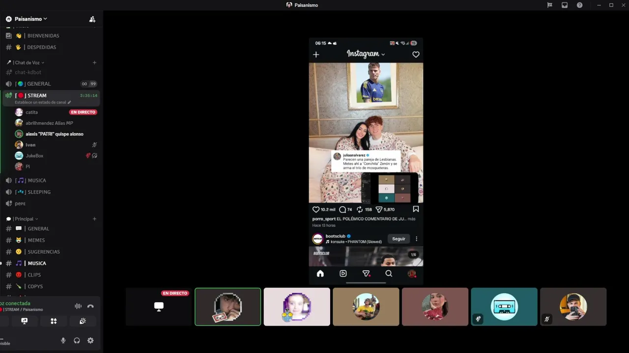Add a channel to Chat de Voz category

click(94, 63)
